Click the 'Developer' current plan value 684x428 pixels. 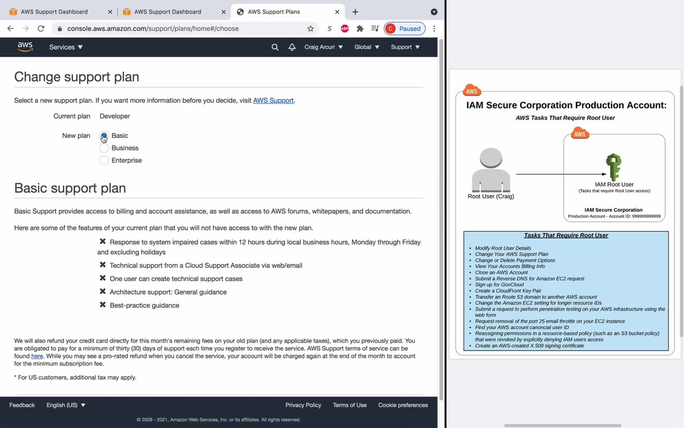click(115, 116)
